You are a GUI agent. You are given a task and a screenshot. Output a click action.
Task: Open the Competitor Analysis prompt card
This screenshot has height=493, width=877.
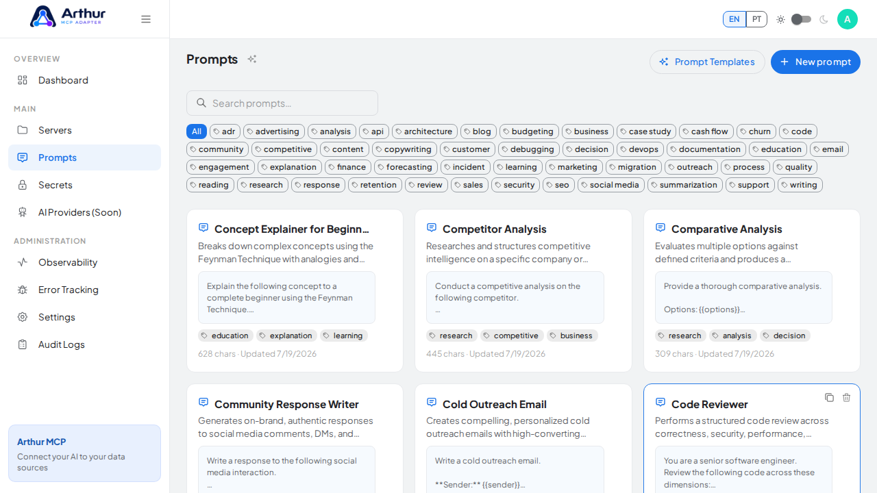[523, 290]
